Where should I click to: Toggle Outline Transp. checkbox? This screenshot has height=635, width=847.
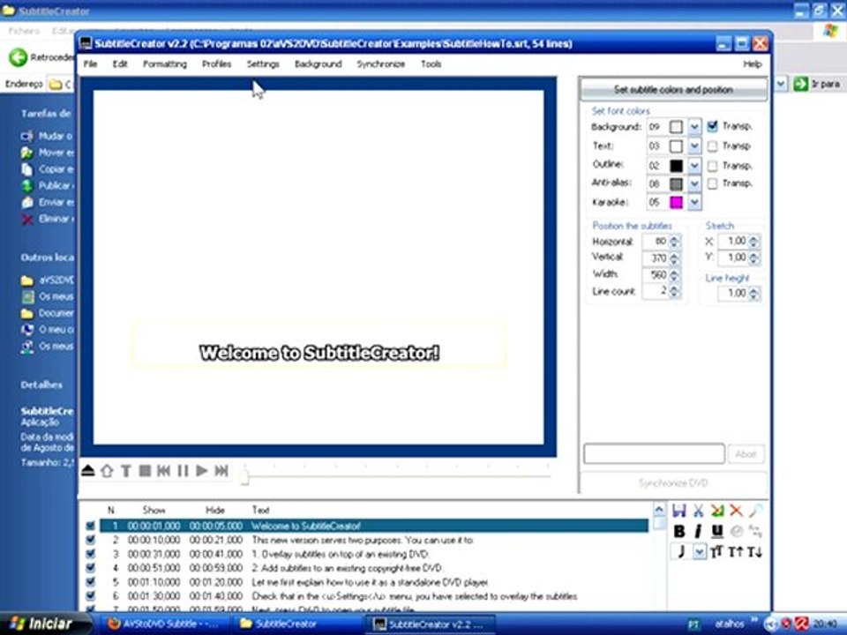point(713,166)
